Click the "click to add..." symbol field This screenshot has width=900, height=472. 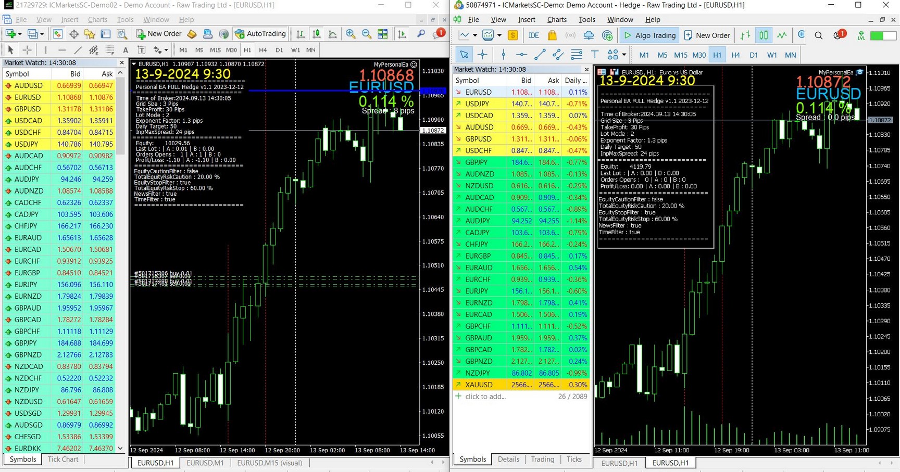pyautogui.click(x=485, y=397)
